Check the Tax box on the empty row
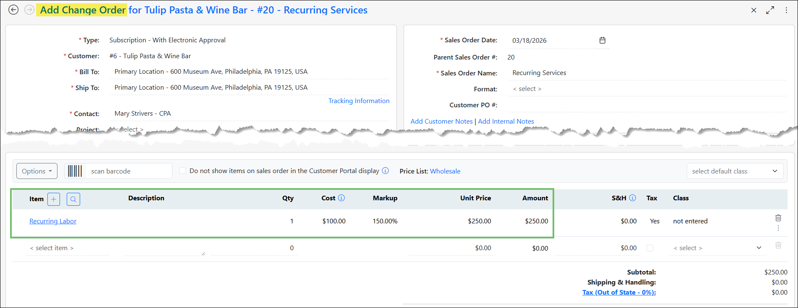This screenshot has height=308, width=798. click(650, 248)
